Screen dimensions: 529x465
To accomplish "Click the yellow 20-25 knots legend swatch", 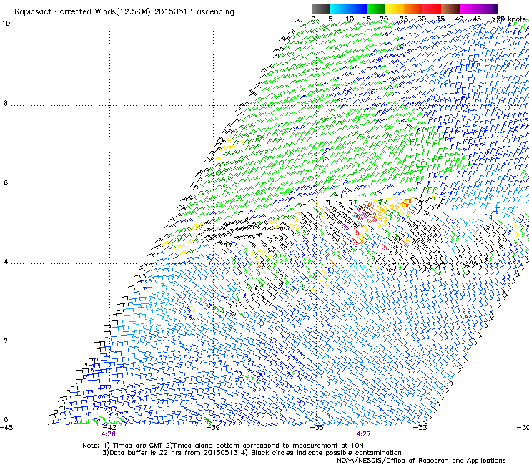I will coord(395,9).
